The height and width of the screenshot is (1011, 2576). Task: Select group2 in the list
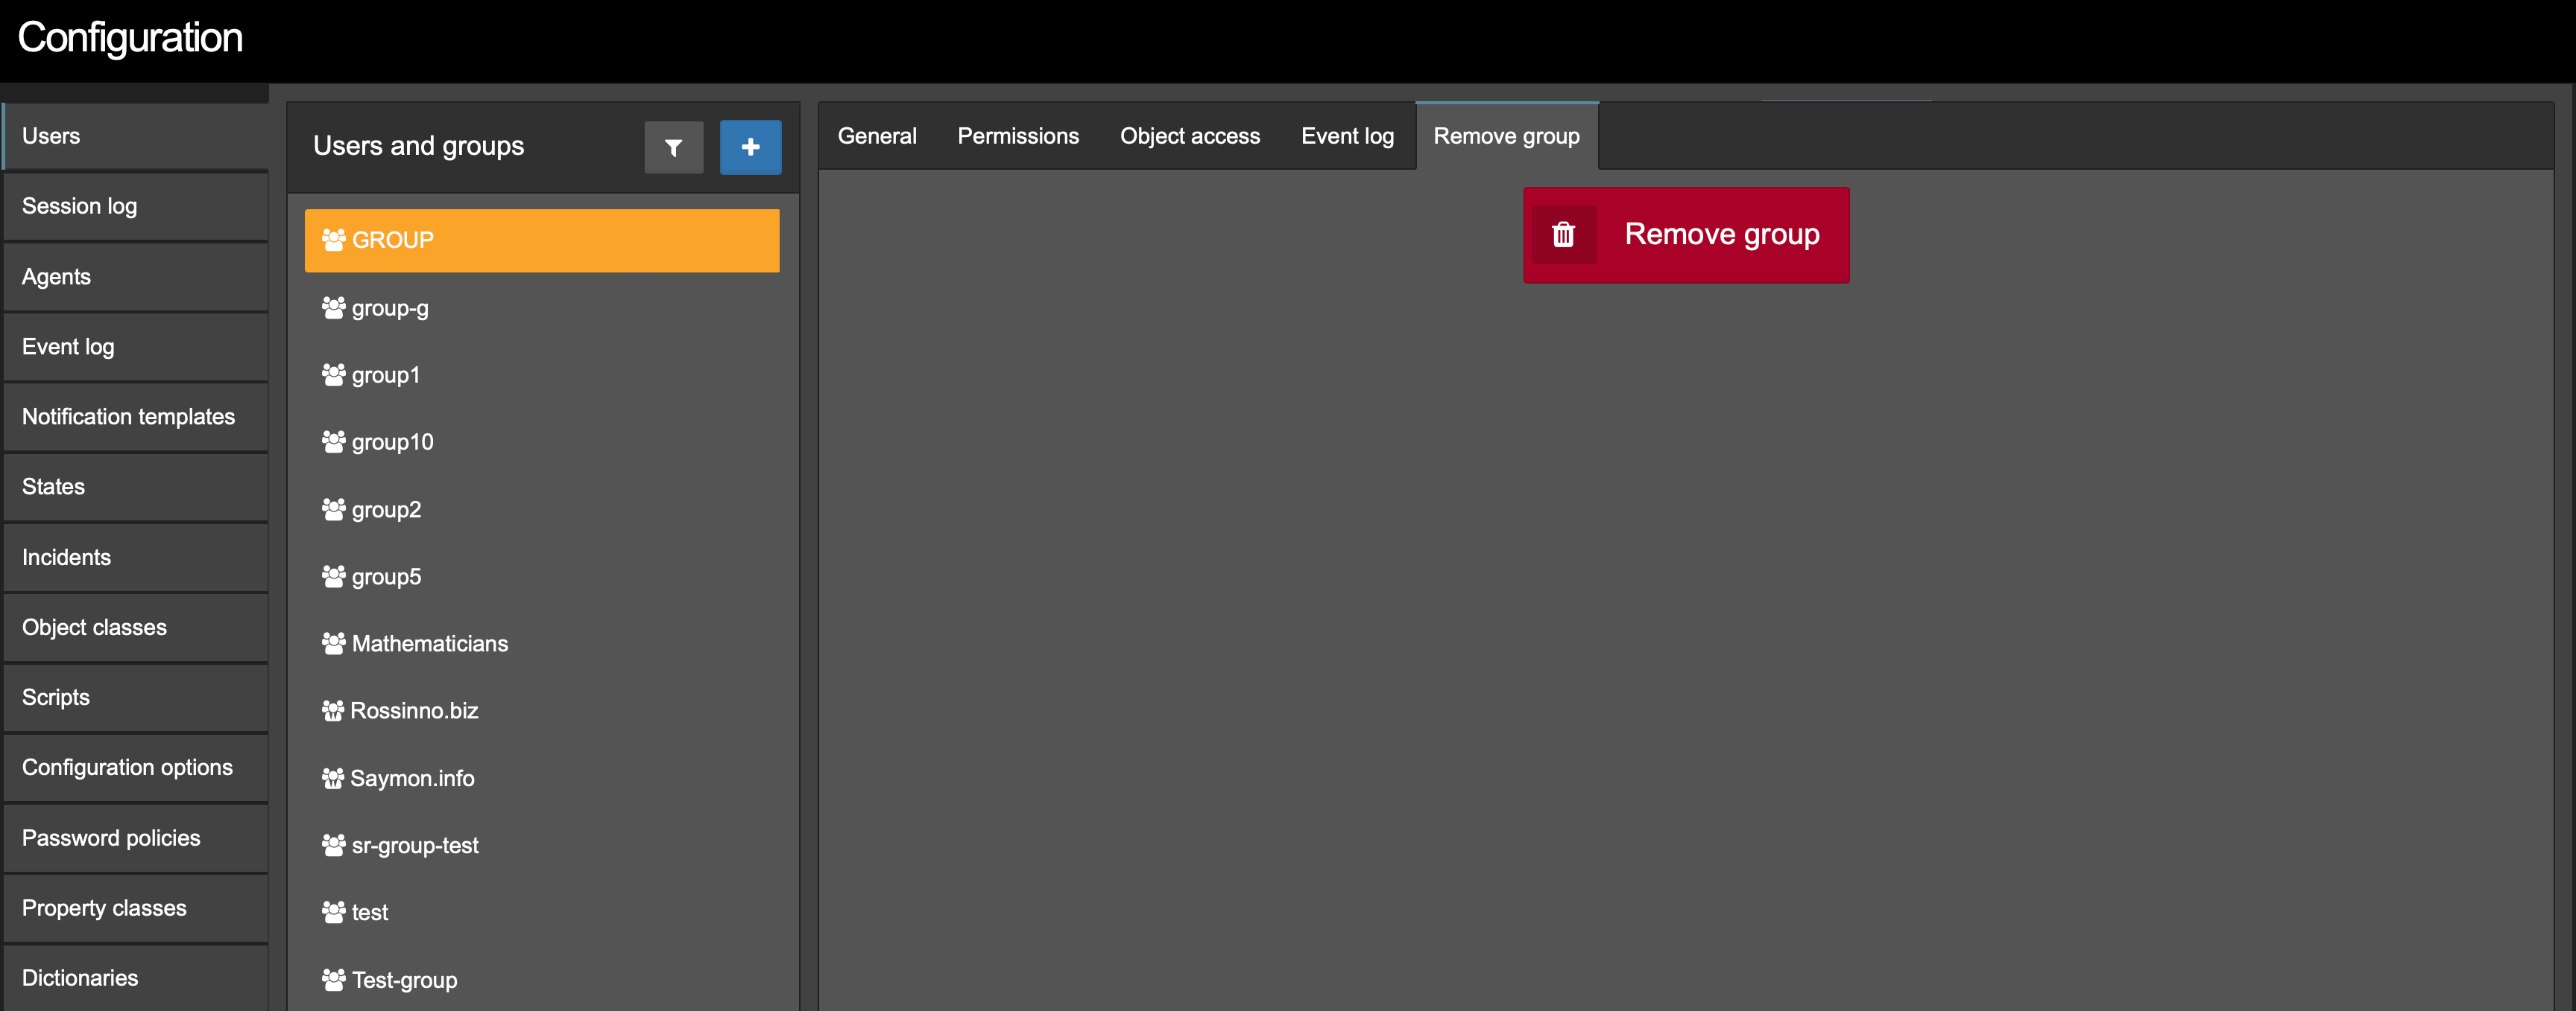tap(542, 509)
